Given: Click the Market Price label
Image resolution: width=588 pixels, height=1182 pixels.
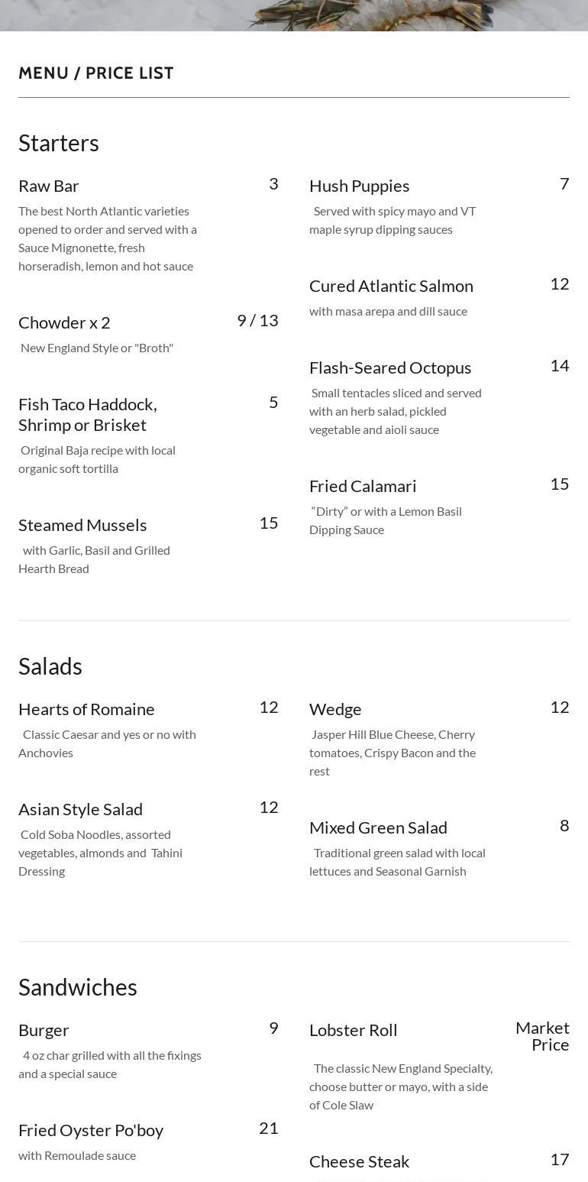Looking at the screenshot, I should (542, 1036).
